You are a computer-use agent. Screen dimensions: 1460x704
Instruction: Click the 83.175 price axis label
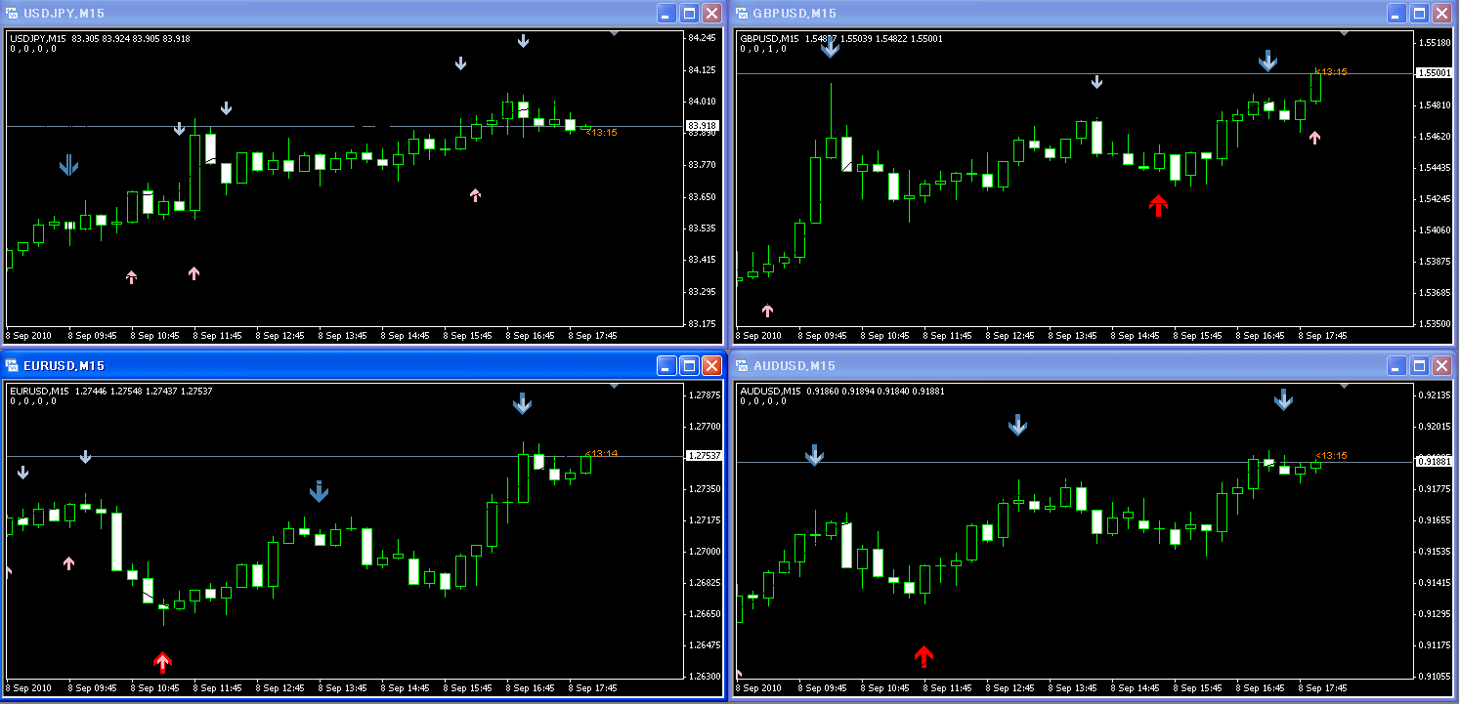pos(702,323)
